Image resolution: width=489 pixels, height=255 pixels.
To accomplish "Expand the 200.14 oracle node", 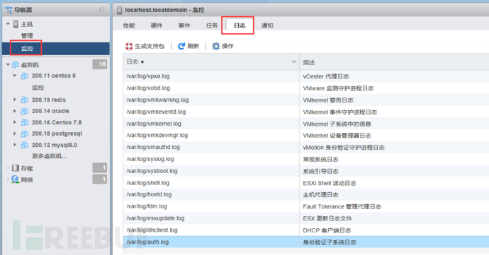I will [x=15, y=111].
